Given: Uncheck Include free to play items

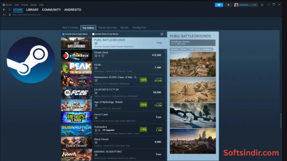Looking at the screenshot, I should point(63,34).
